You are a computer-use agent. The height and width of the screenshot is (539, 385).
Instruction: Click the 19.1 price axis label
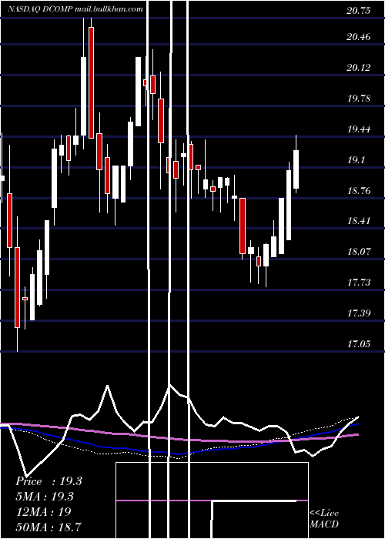tap(356, 160)
